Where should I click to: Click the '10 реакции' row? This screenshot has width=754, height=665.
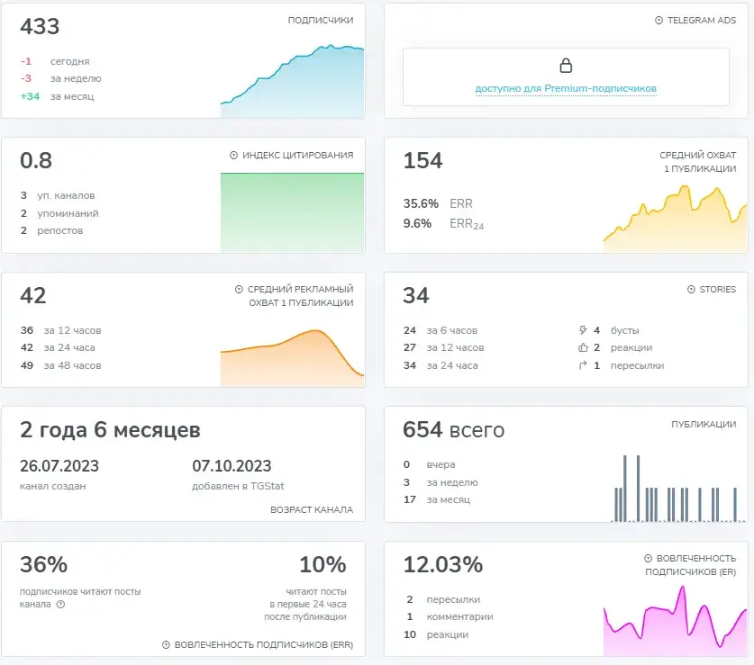tap(436, 634)
